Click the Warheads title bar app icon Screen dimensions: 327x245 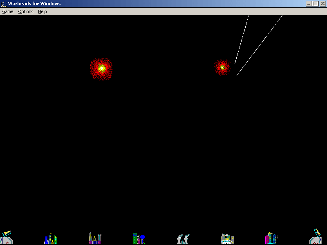(4, 4)
